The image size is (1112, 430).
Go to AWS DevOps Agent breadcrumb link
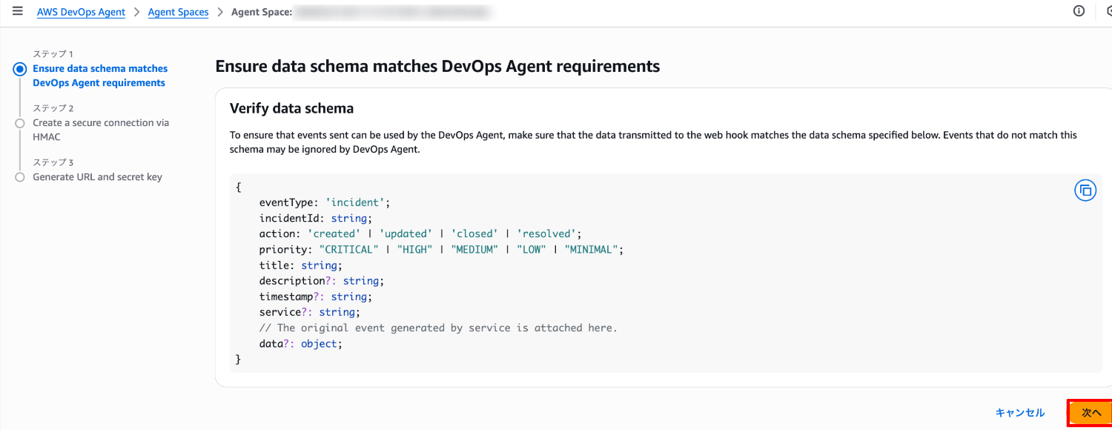pyautogui.click(x=81, y=13)
